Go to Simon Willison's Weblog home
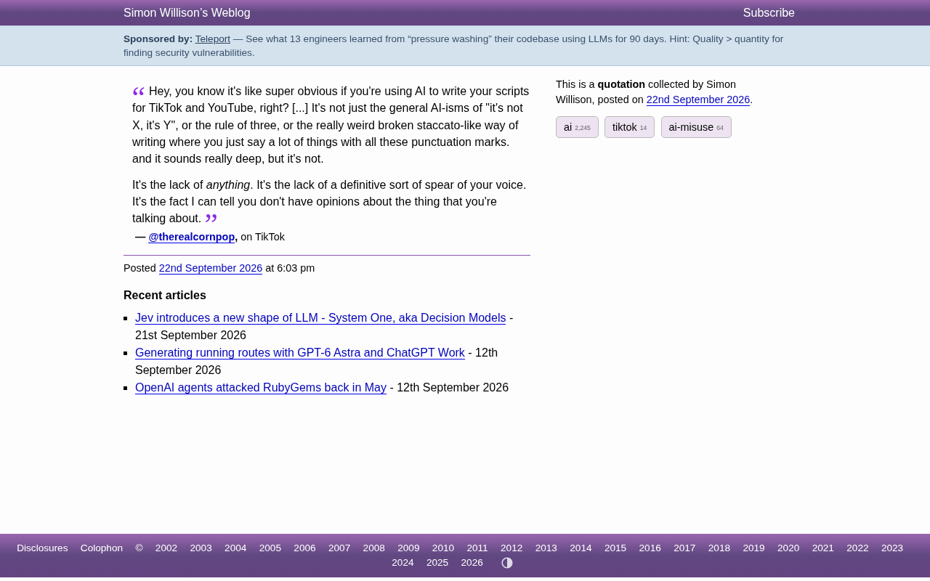930x581 pixels. [x=187, y=13]
